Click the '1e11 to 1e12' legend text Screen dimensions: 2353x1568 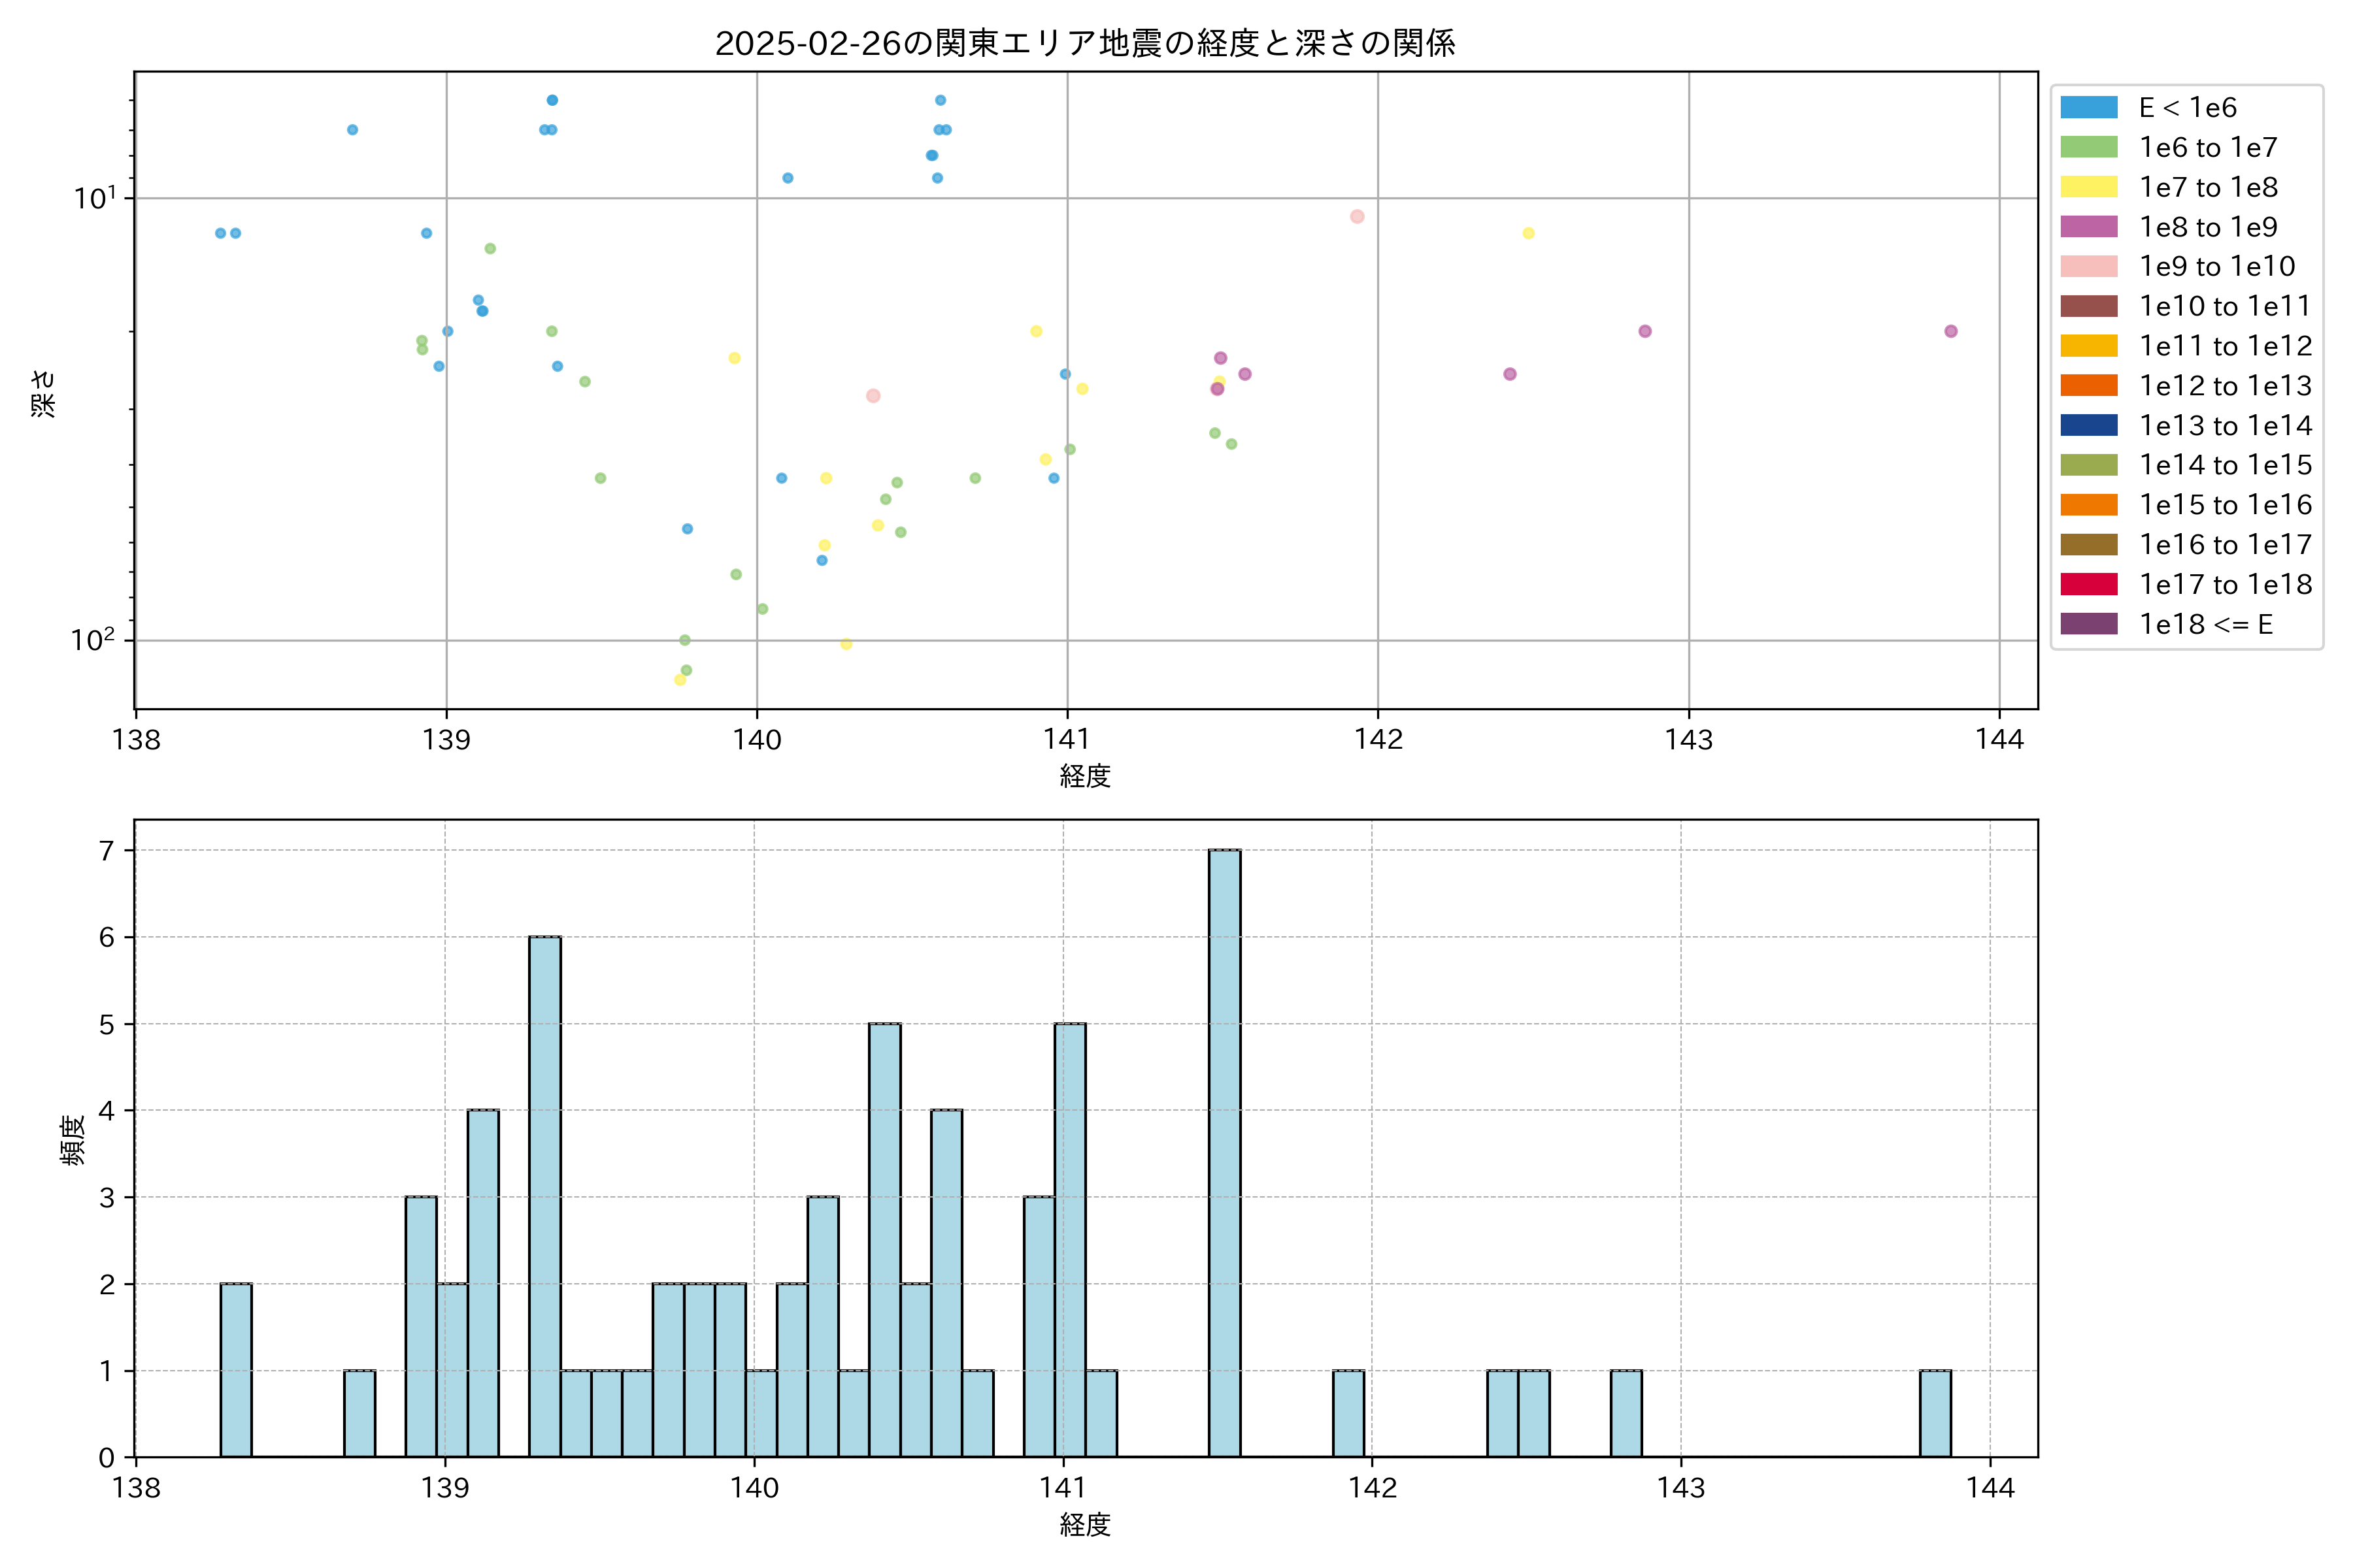[x=2225, y=346]
